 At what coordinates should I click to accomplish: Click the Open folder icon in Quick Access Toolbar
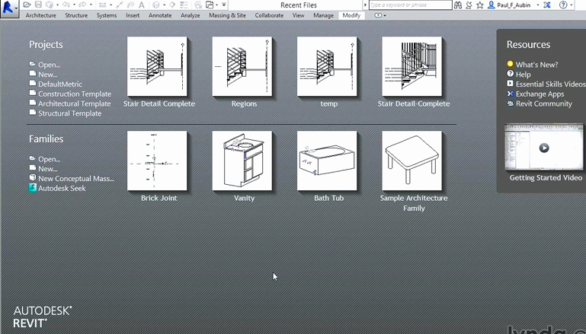point(27,5)
